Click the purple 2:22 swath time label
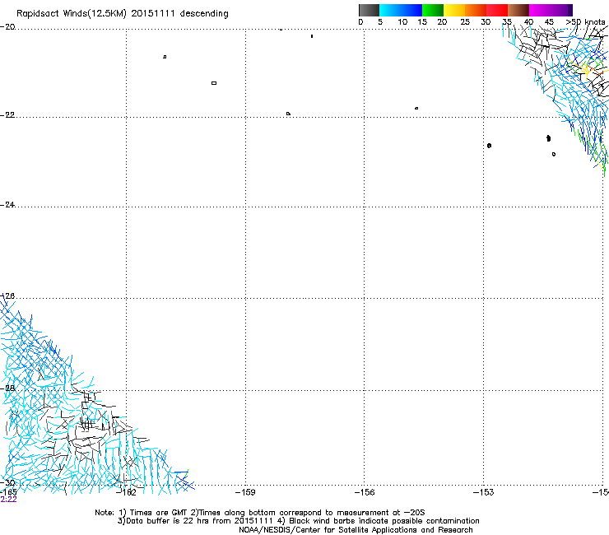The image size is (609, 535). coord(8,500)
